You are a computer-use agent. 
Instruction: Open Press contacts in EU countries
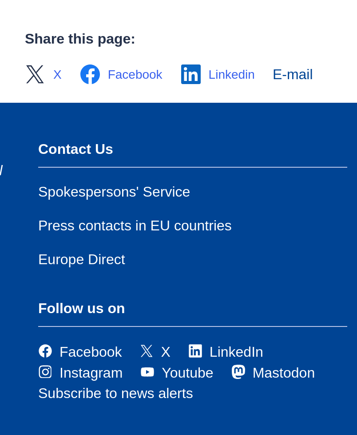tap(135, 226)
